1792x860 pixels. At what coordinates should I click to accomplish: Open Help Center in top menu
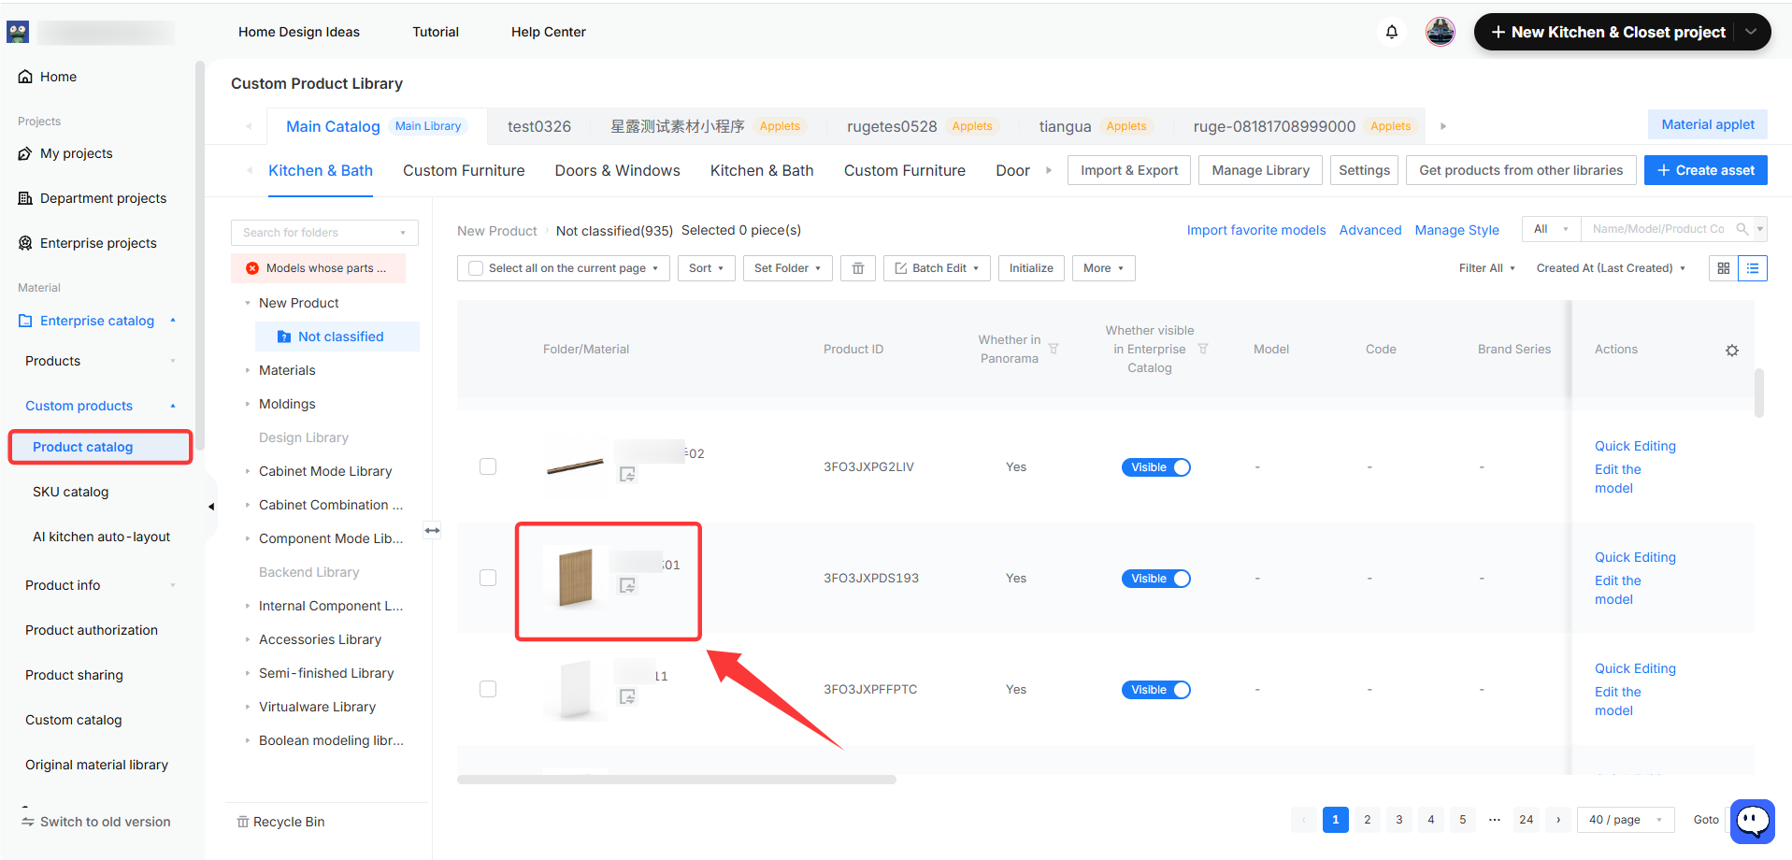pos(549,32)
